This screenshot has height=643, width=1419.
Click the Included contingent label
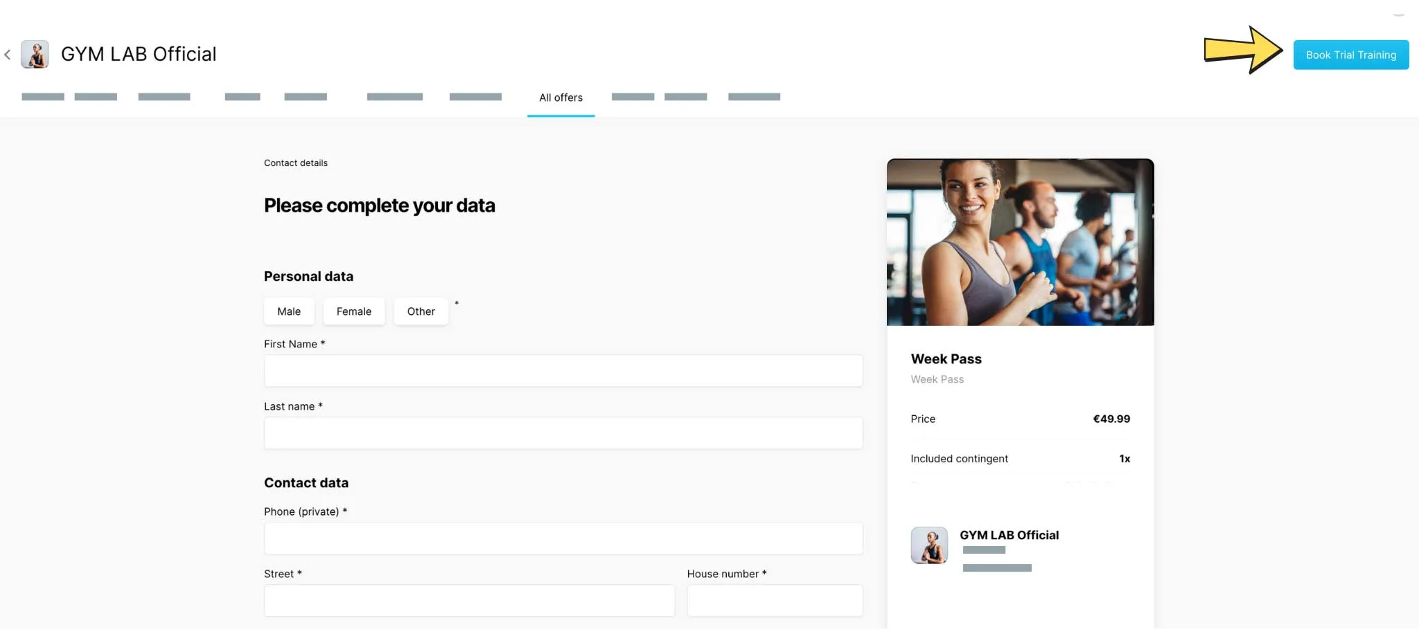pyautogui.click(x=959, y=459)
